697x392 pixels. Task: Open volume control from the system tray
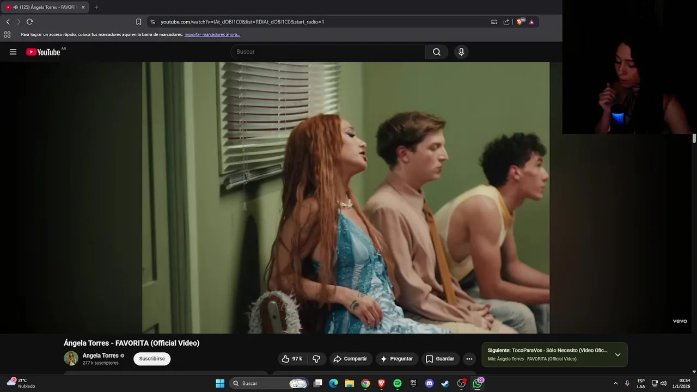[x=663, y=383]
